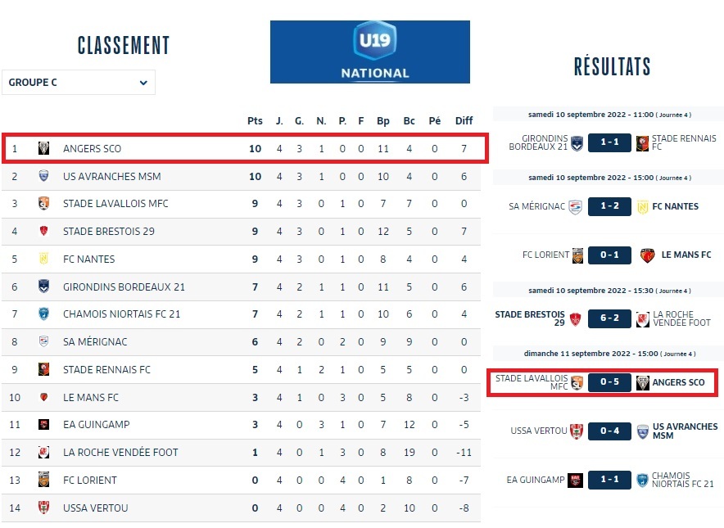Image resolution: width=724 pixels, height=528 pixels.
Task: Click the EA Guingamp crest in standings
Action: (x=44, y=425)
